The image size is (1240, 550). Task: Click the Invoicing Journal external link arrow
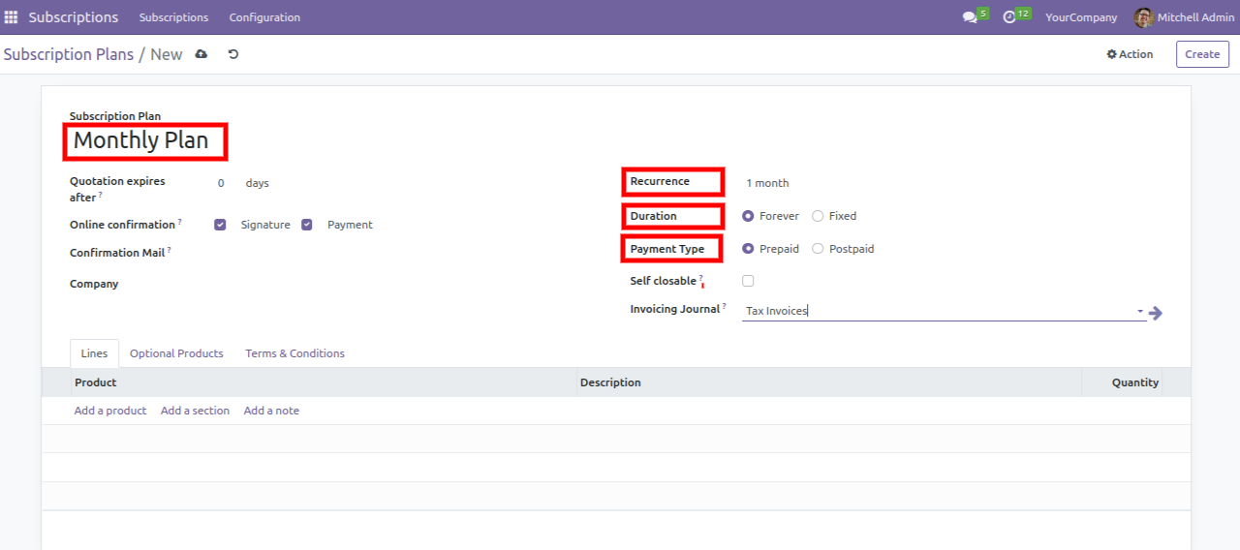pyautogui.click(x=1156, y=313)
